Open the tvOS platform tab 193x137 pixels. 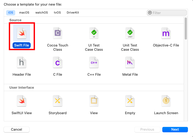point(57,12)
